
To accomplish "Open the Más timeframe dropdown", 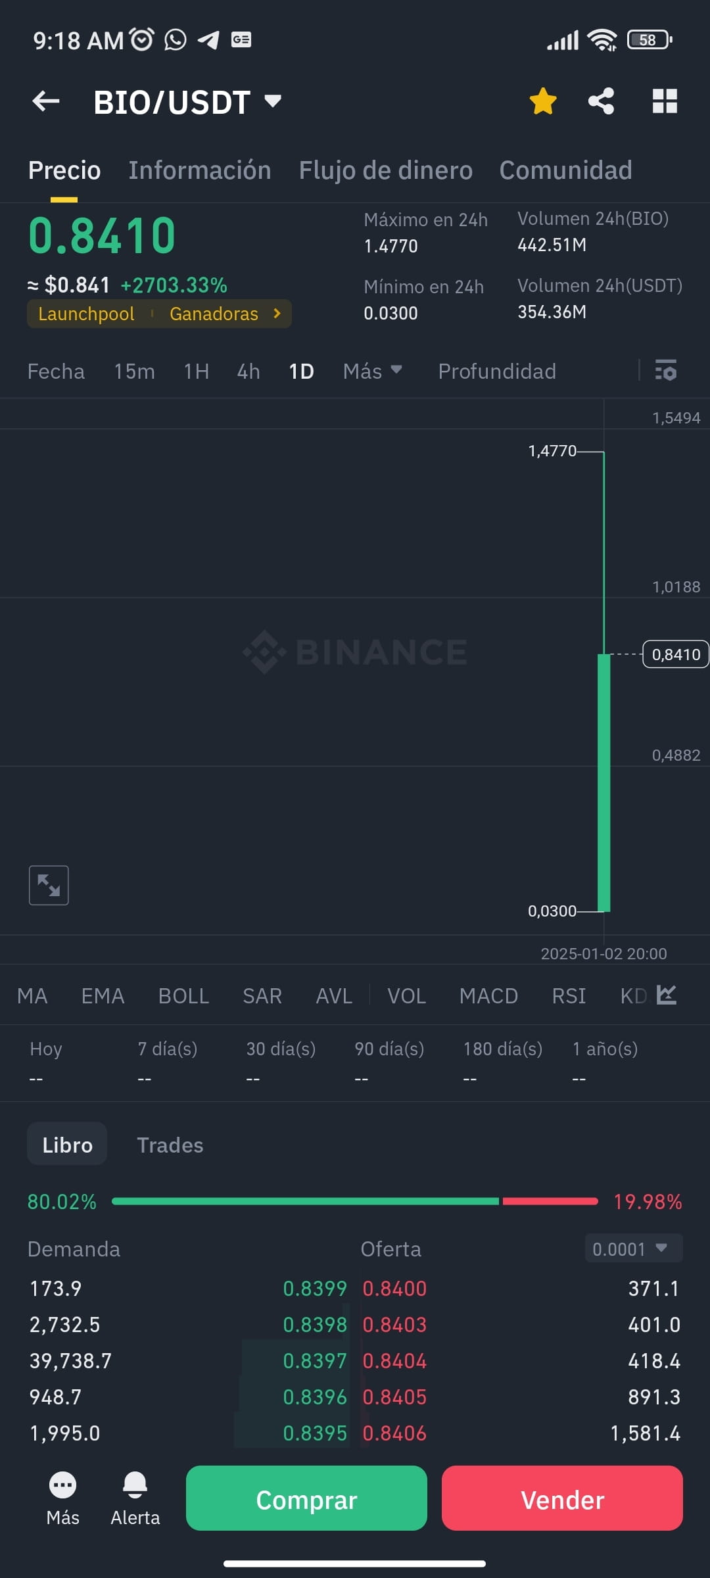I will [372, 371].
